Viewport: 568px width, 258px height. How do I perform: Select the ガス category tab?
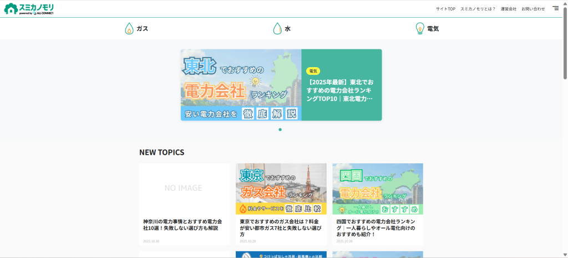coord(142,29)
